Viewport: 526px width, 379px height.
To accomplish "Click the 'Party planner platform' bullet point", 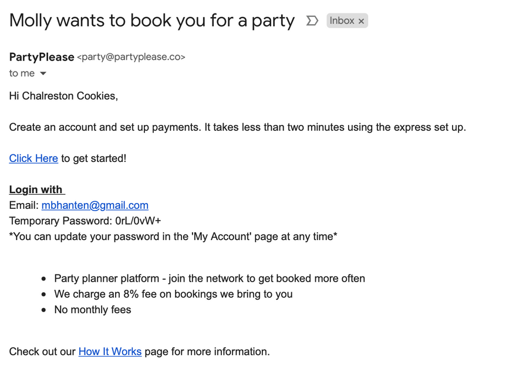I will [x=210, y=278].
